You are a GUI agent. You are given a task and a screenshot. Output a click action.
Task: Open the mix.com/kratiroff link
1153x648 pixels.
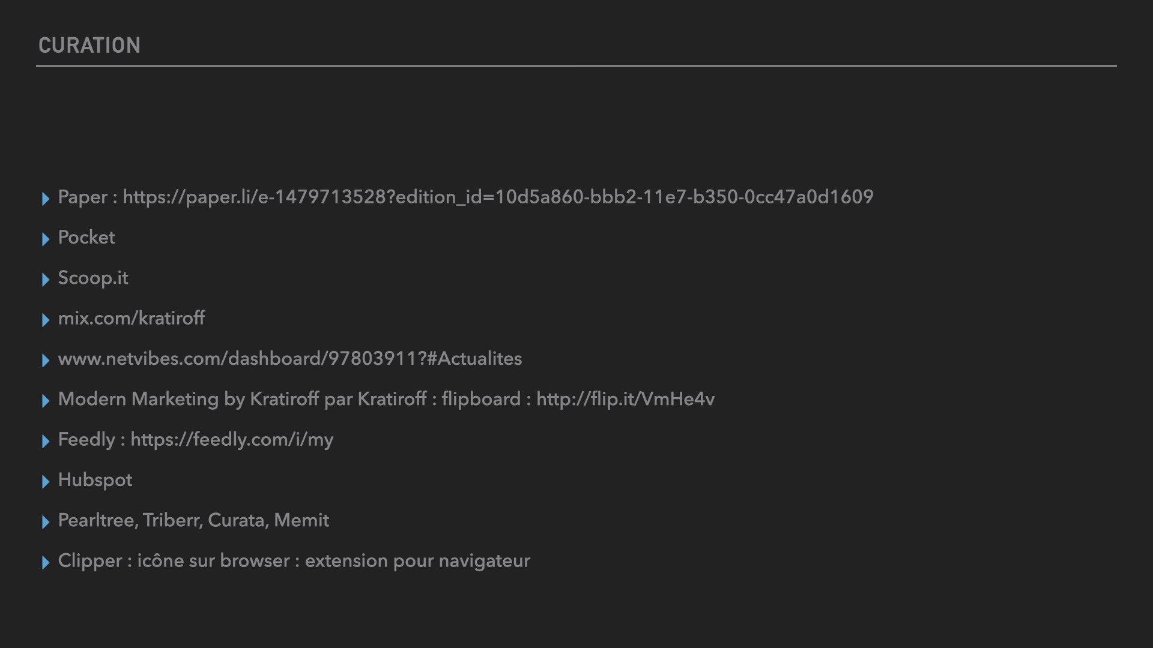point(132,318)
